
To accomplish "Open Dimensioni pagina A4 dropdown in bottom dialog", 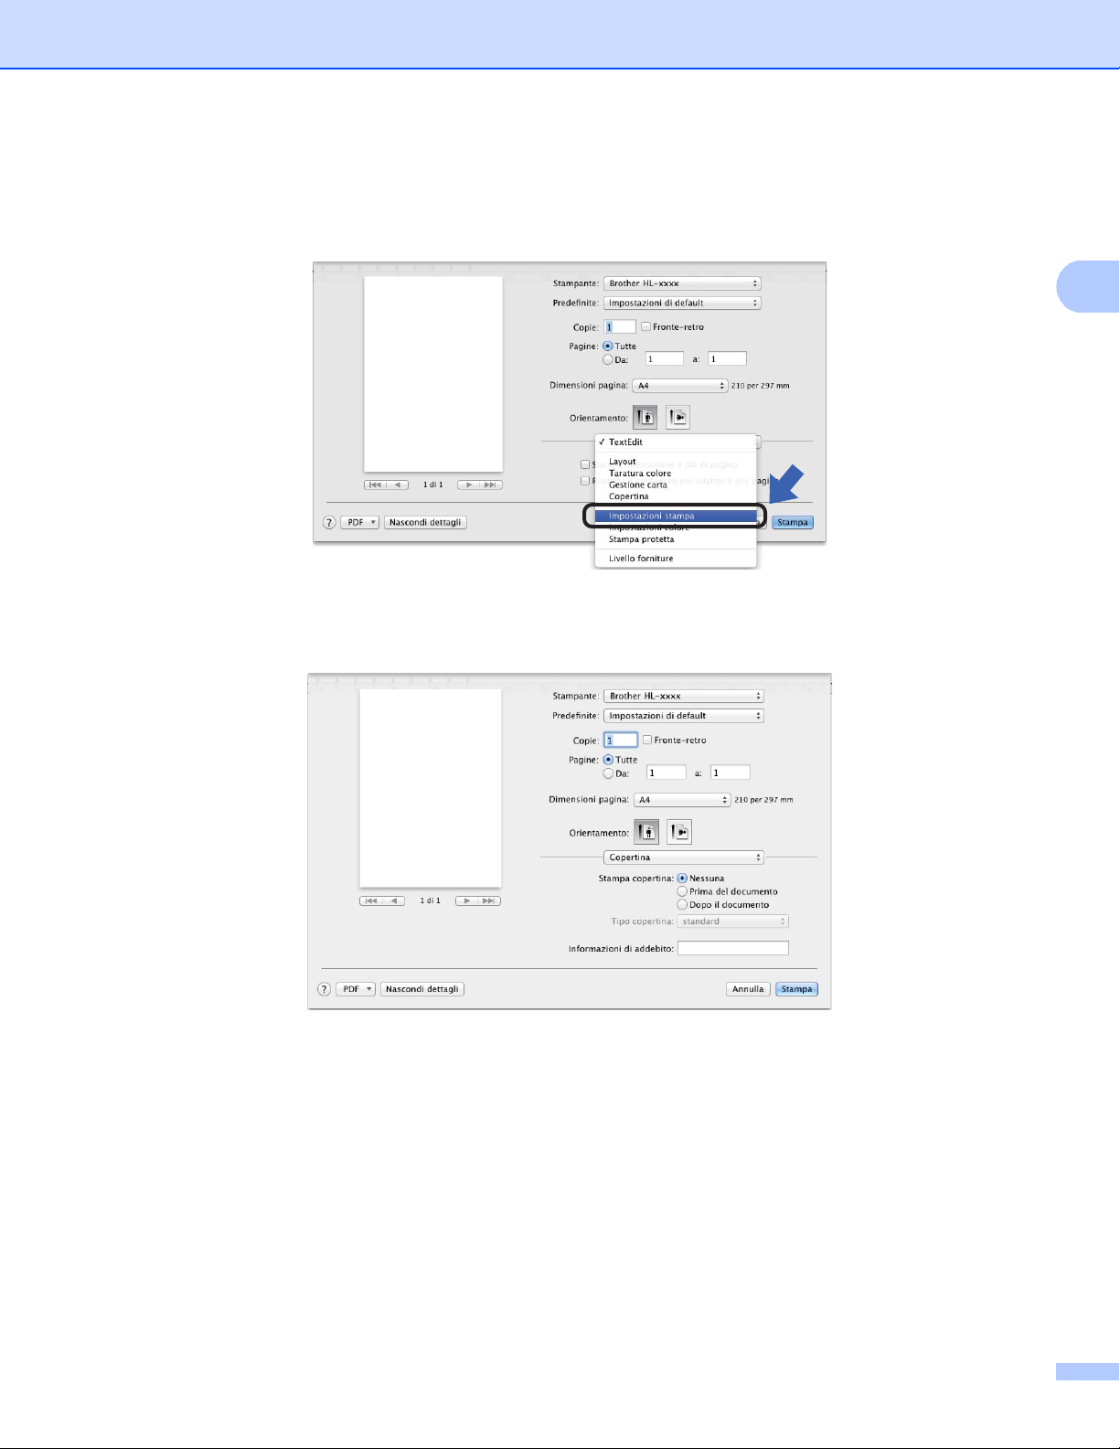I will point(682,800).
